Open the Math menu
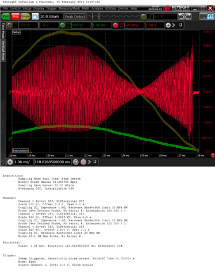 86,9
